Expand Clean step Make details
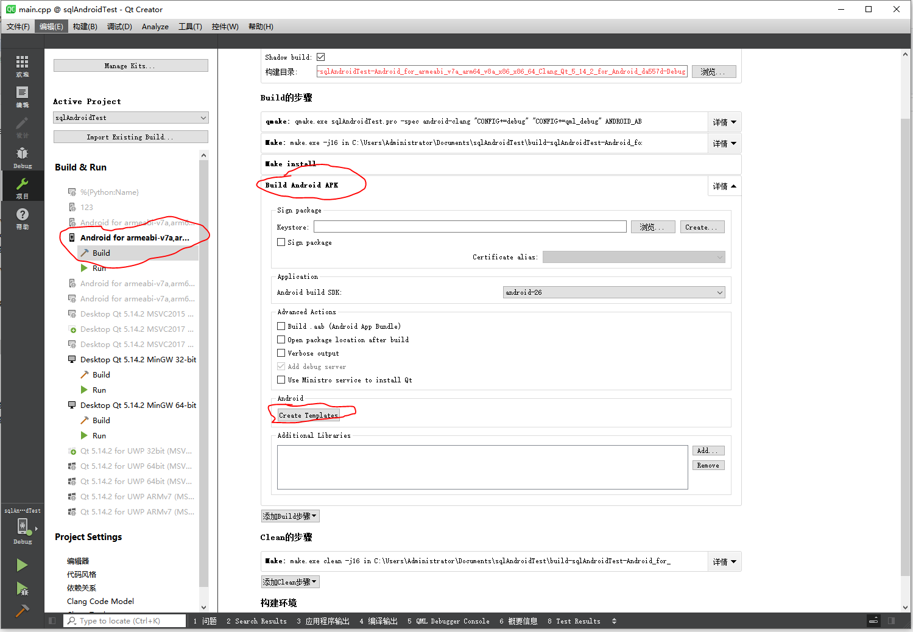Image resolution: width=913 pixels, height=632 pixels. point(725,561)
